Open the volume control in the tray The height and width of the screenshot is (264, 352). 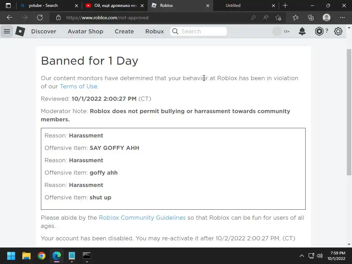320,256
